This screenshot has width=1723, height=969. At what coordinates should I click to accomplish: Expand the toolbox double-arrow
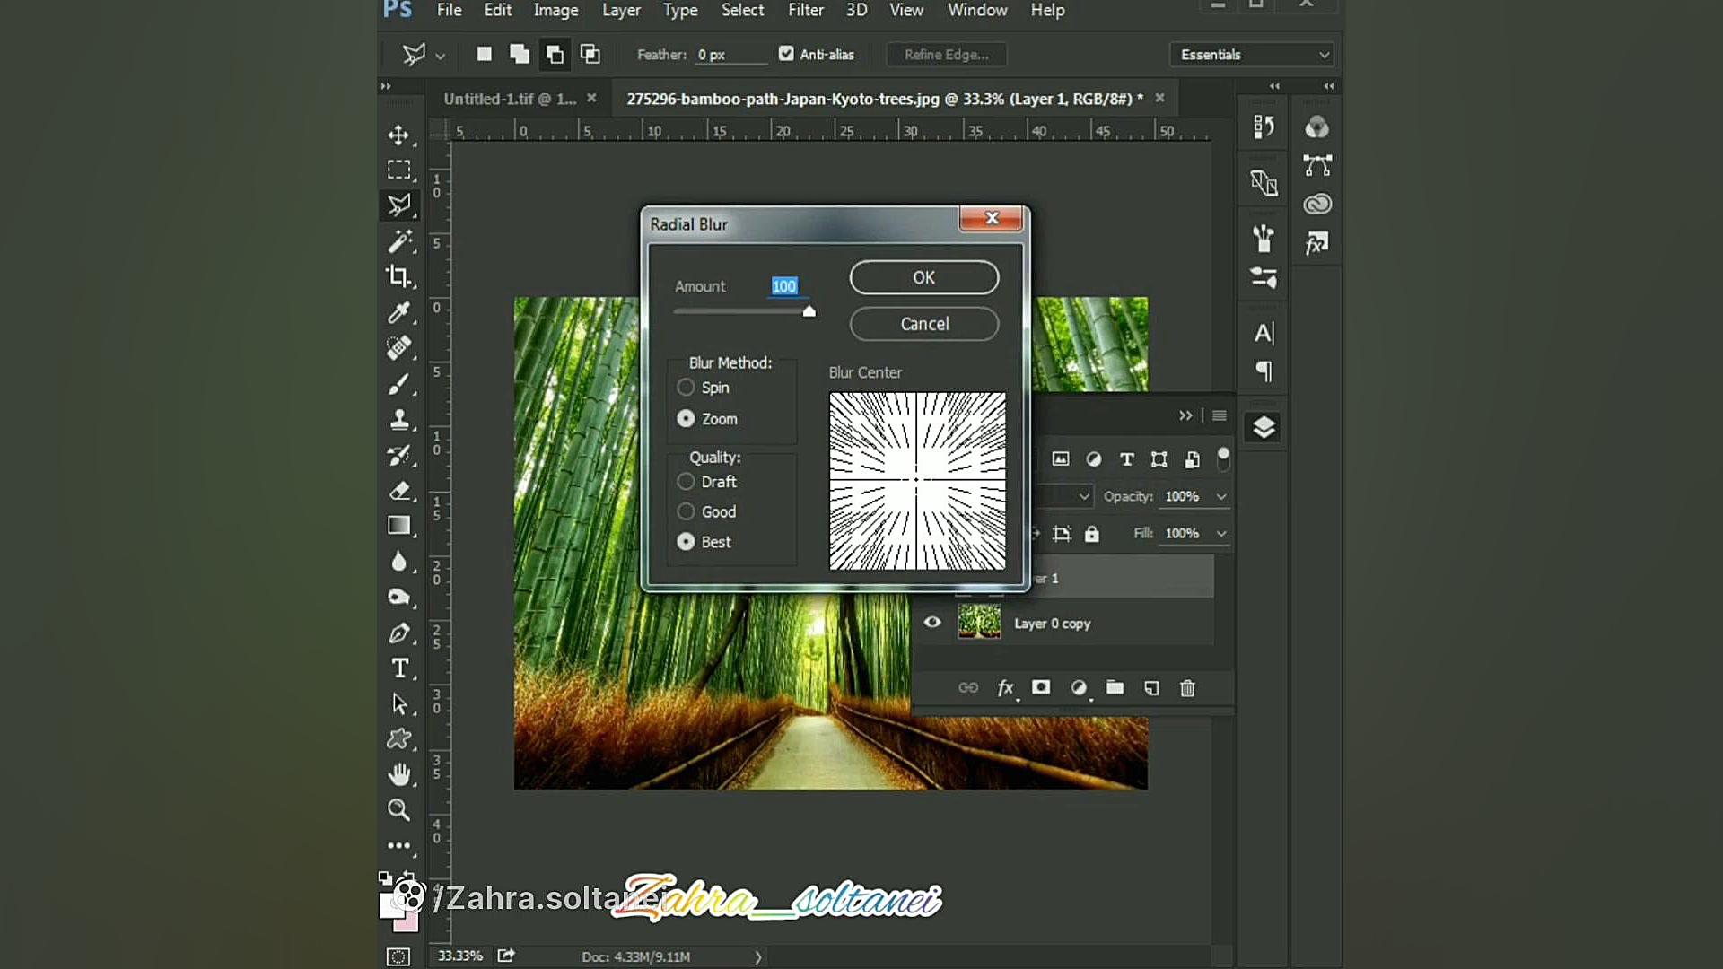click(386, 86)
